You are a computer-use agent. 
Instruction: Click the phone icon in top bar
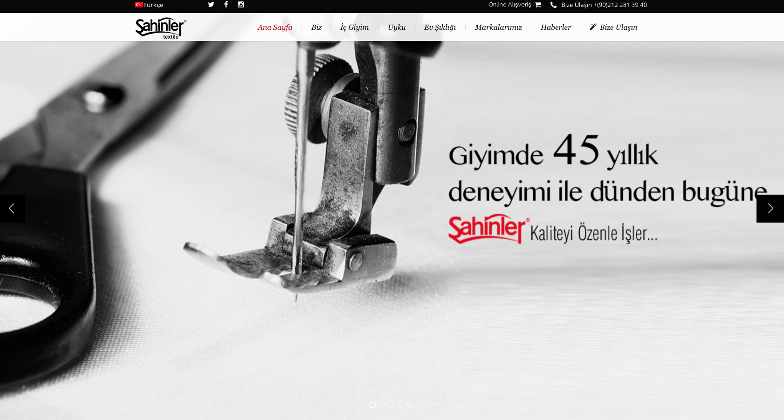[553, 5]
